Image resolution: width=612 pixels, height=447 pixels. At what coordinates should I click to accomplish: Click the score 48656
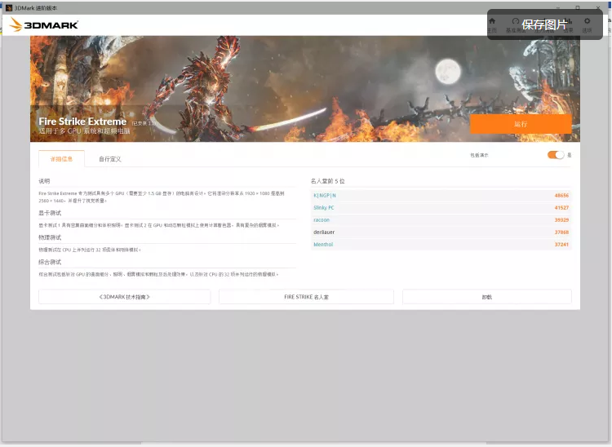point(561,196)
